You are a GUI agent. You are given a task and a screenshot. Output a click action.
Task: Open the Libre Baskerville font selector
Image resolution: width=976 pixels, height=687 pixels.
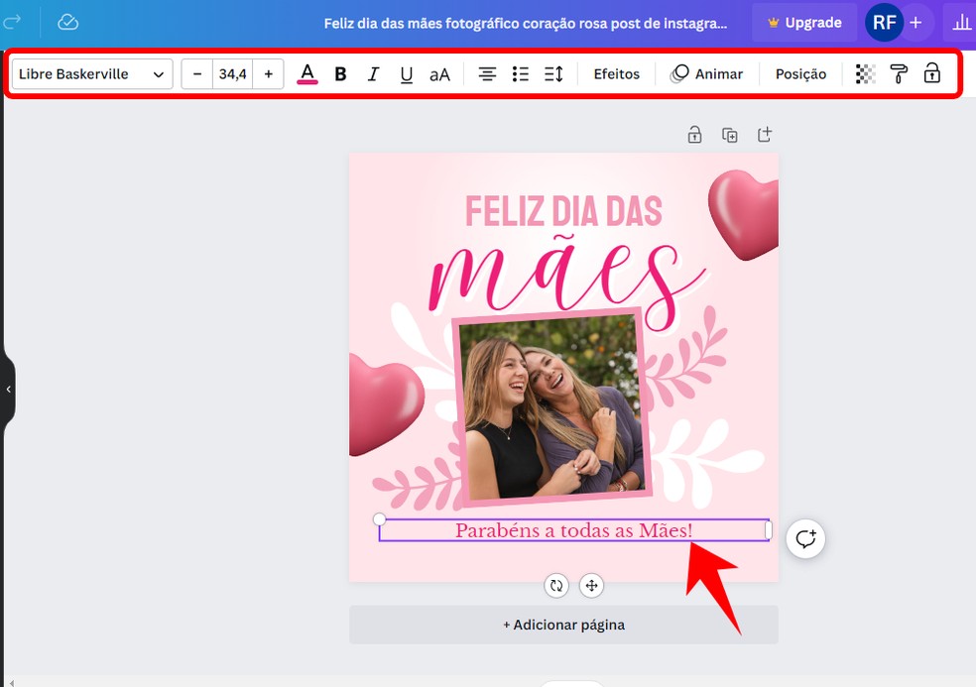pyautogui.click(x=91, y=73)
